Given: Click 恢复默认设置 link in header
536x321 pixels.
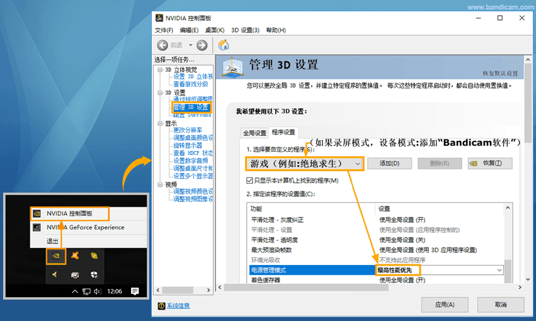Looking at the screenshot, I should coord(501,74).
